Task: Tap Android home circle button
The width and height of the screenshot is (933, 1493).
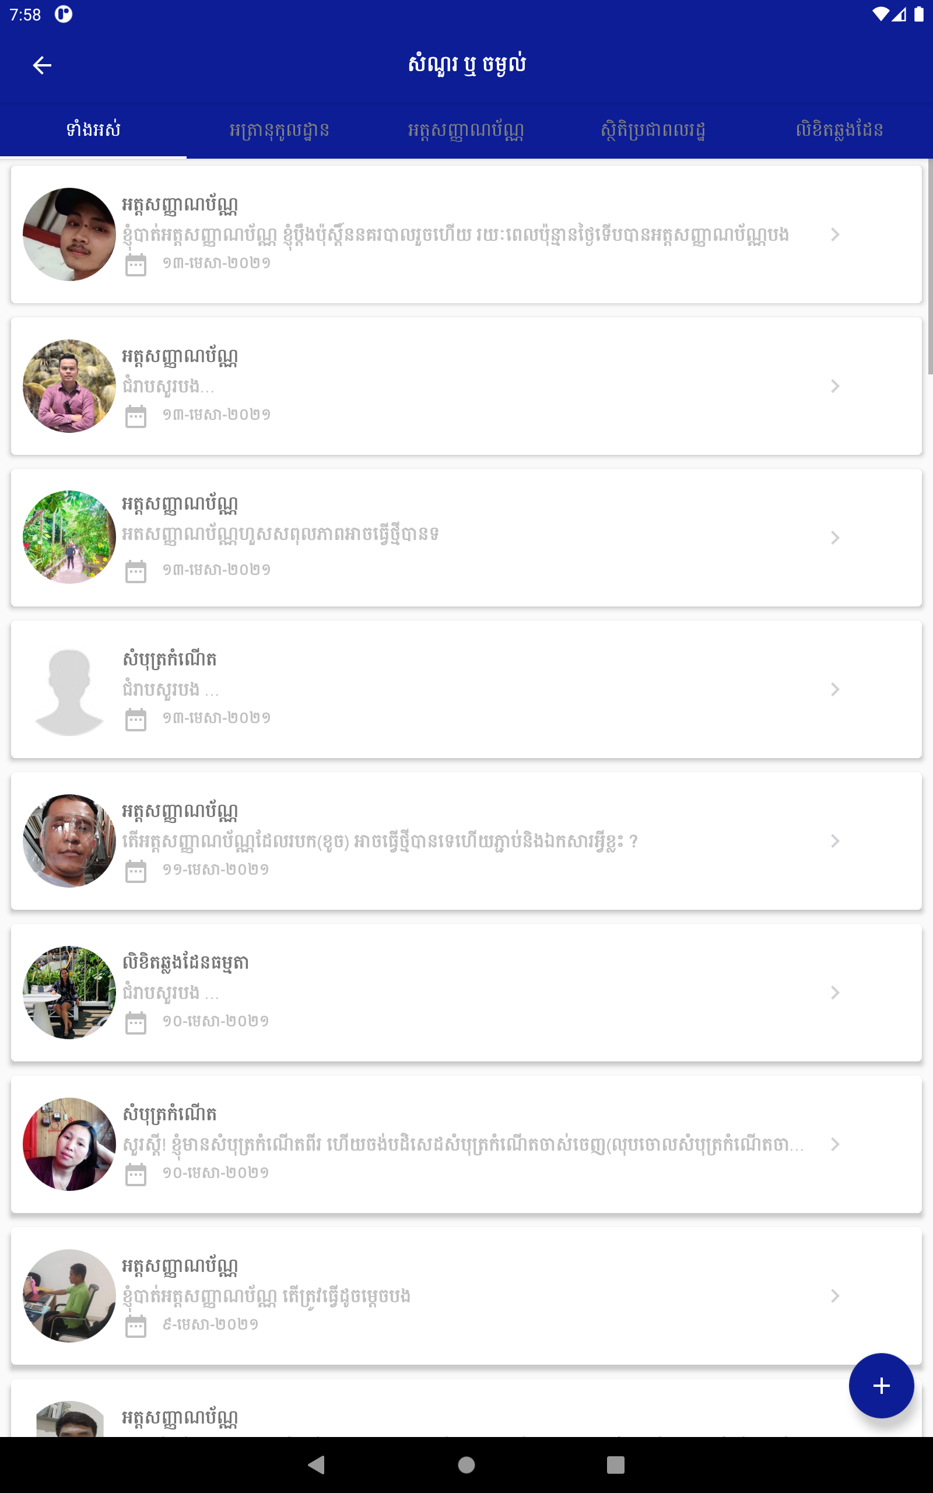Action: pyautogui.click(x=466, y=1464)
